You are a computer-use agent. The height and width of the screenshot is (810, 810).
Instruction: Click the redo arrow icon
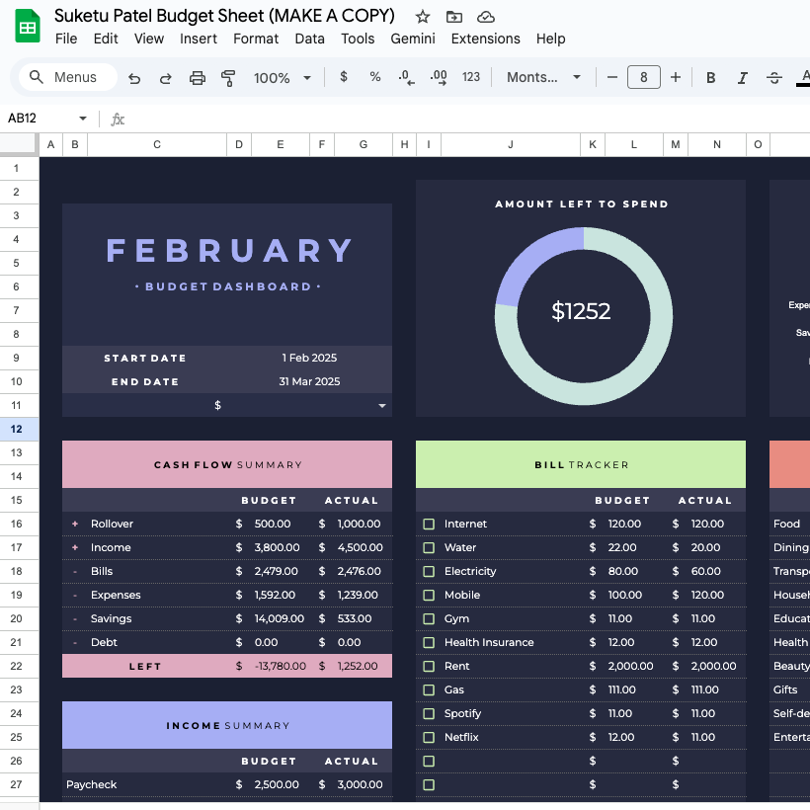coord(166,78)
